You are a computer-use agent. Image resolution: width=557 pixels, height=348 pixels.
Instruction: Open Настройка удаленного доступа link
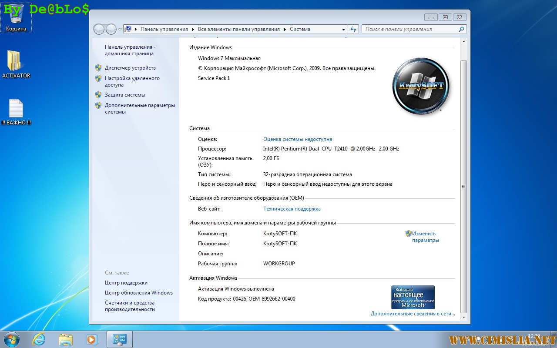tap(132, 81)
